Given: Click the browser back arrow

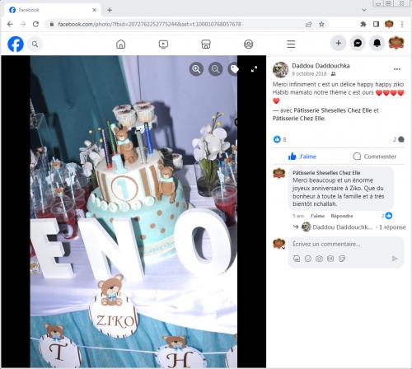Looking at the screenshot, I should point(10,24).
